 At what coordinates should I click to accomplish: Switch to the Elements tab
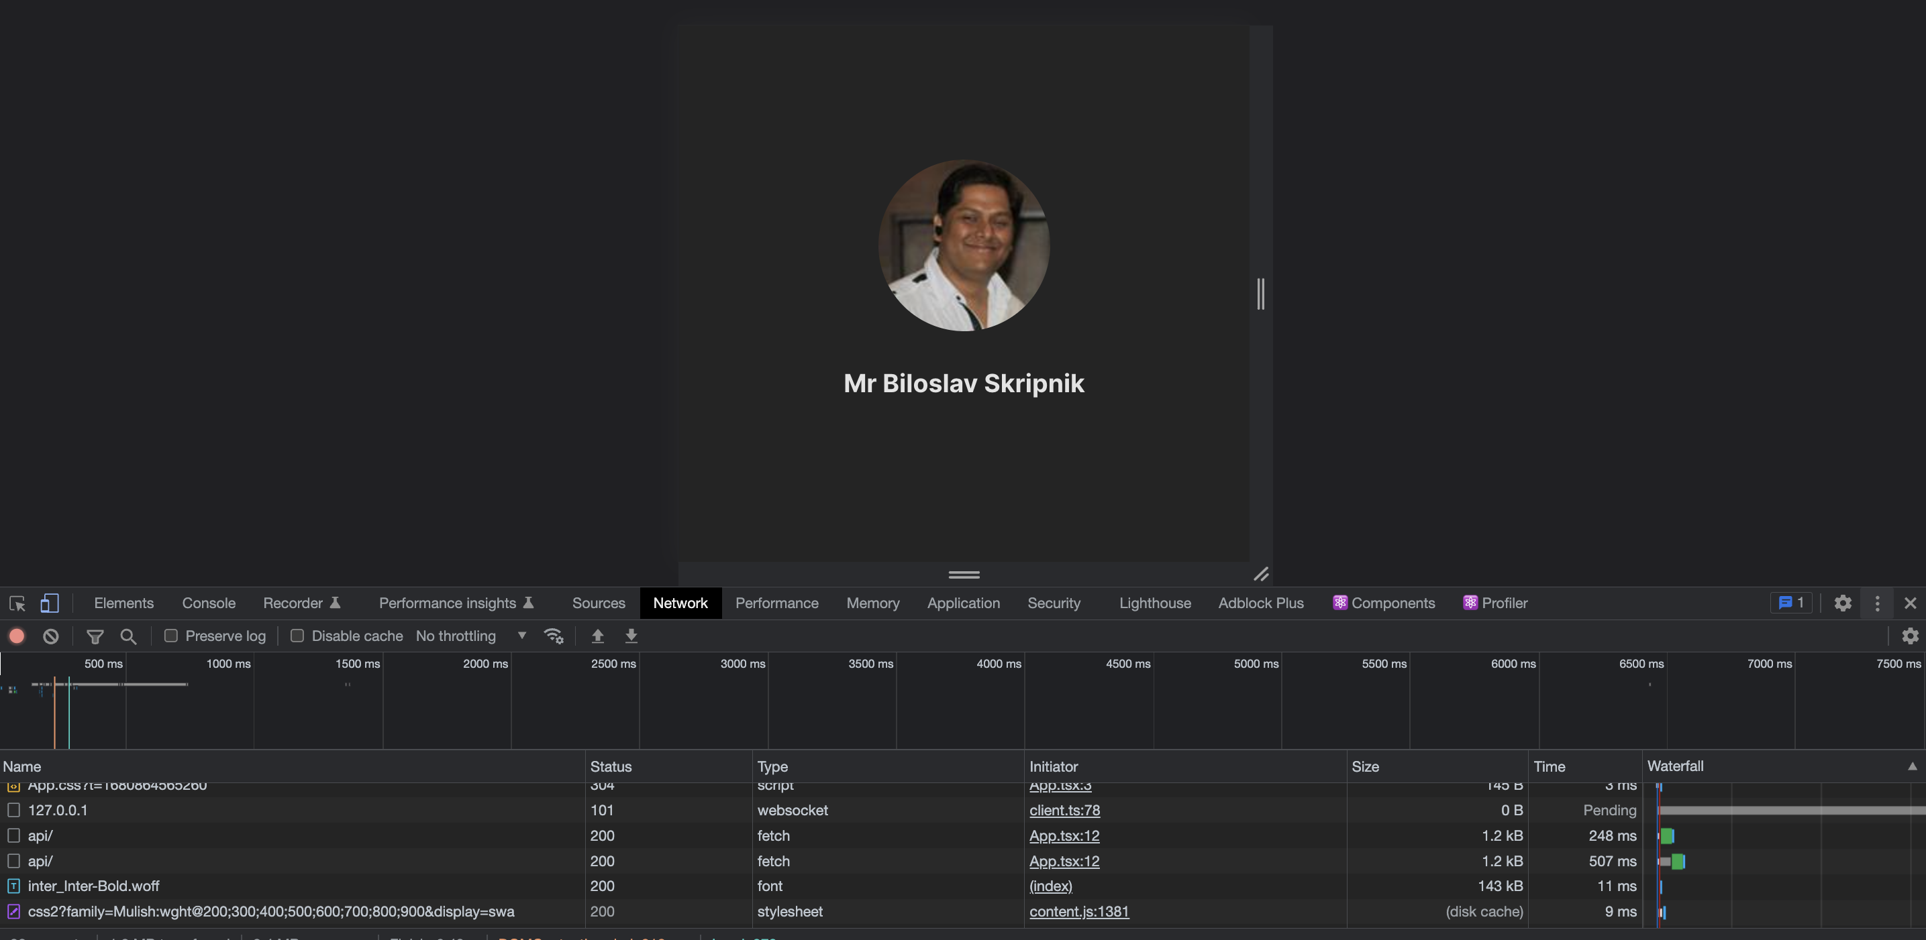[x=123, y=603]
